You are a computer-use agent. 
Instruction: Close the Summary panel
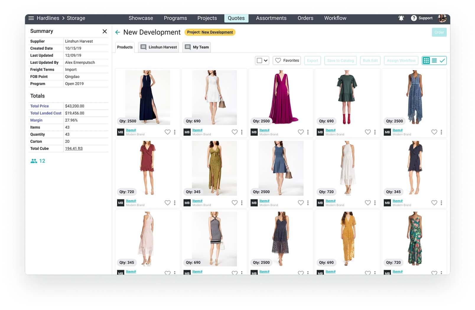pos(105,32)
